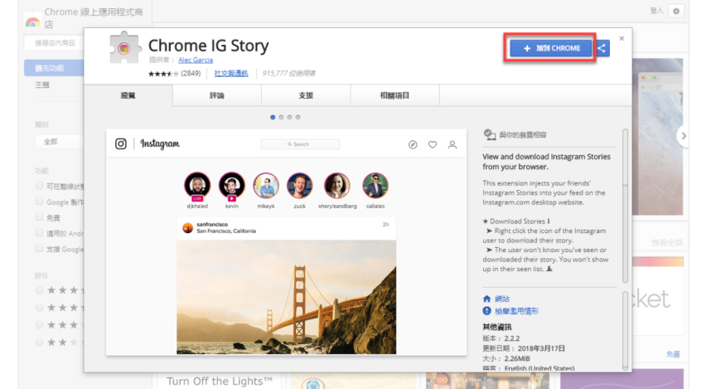
Task: Open the 檢舉濫用情形 report link
Action: coord(516,311)
